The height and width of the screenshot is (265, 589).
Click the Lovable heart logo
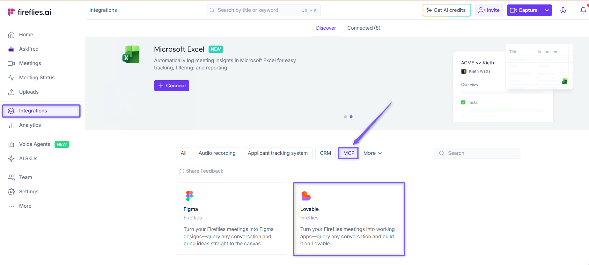[306, 196]
